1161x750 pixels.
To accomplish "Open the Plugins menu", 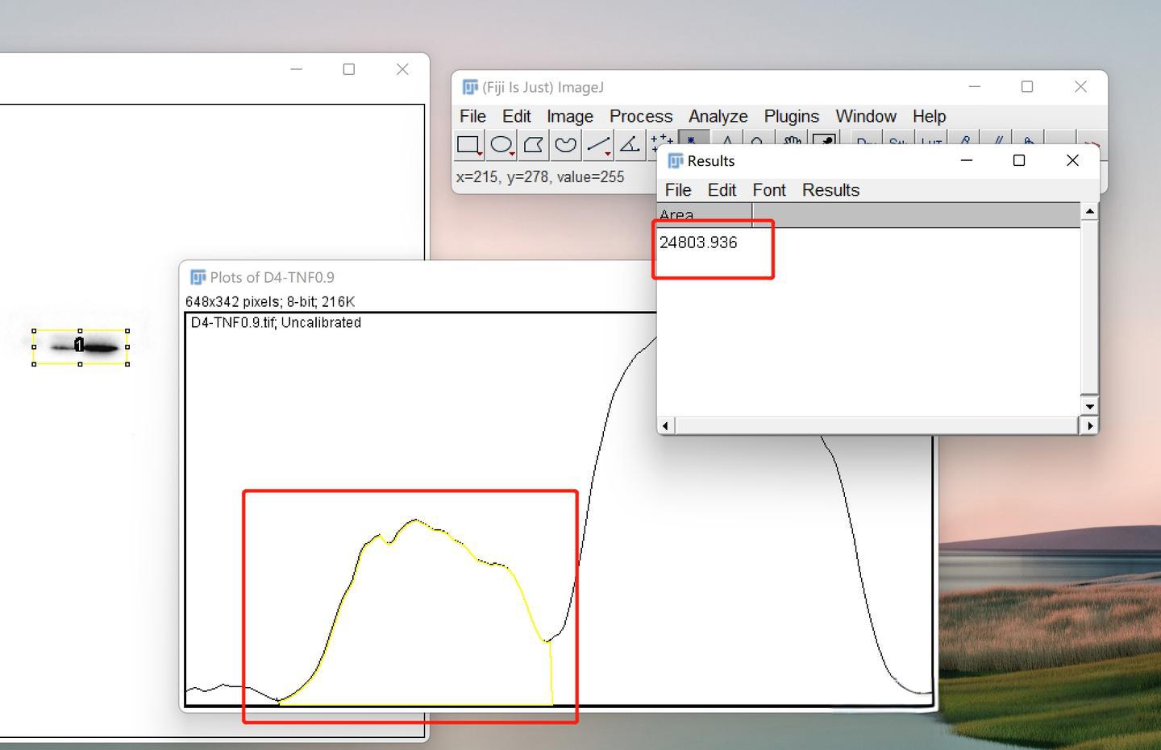I will (x=791, y=116).
